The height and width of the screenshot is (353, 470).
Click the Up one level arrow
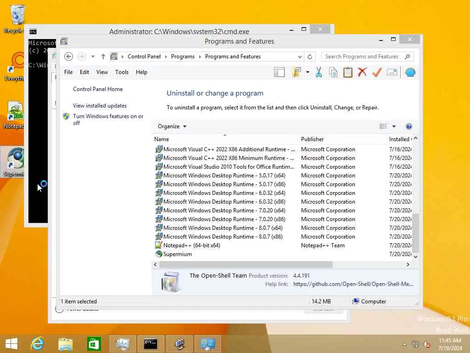tap(103, 57)
